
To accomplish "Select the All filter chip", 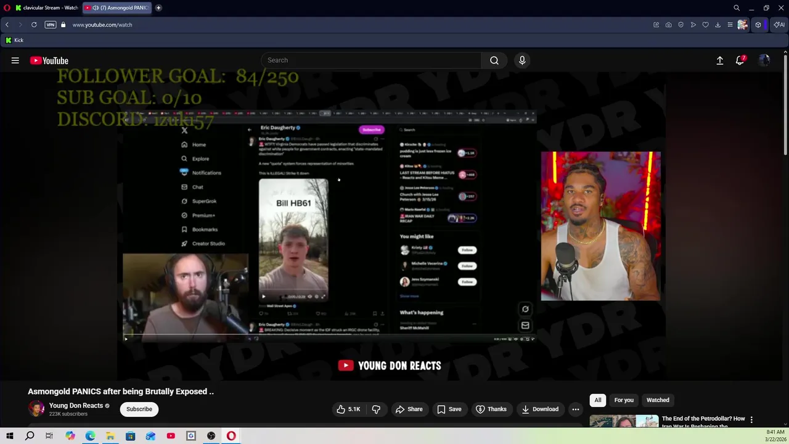I will tap(598, 400).
